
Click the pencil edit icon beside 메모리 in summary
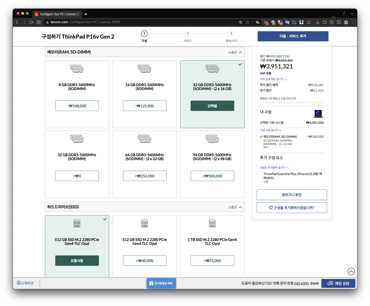(x=261, y=137)
